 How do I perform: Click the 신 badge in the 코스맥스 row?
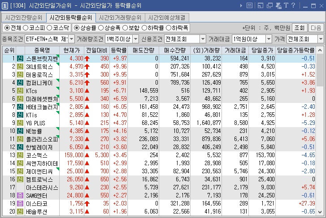click(x=20, y=155)
